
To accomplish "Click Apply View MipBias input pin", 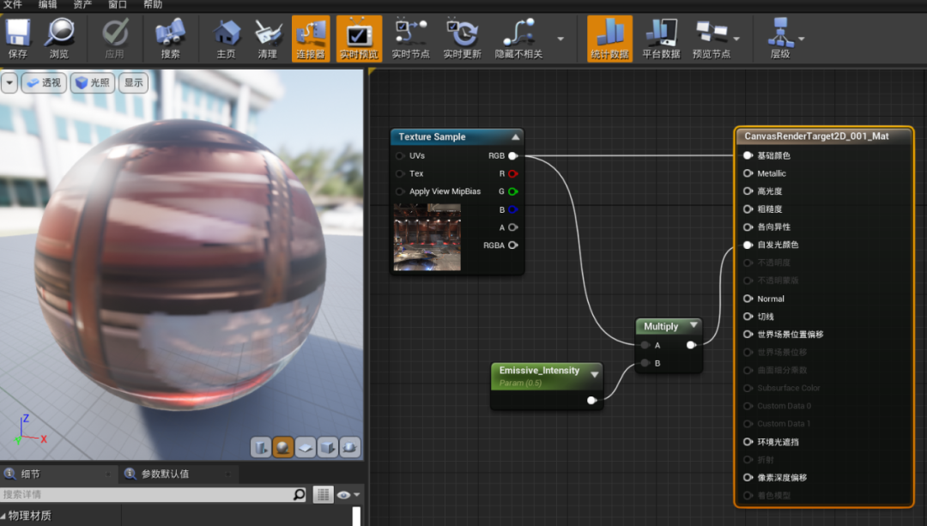I will 400,191.
